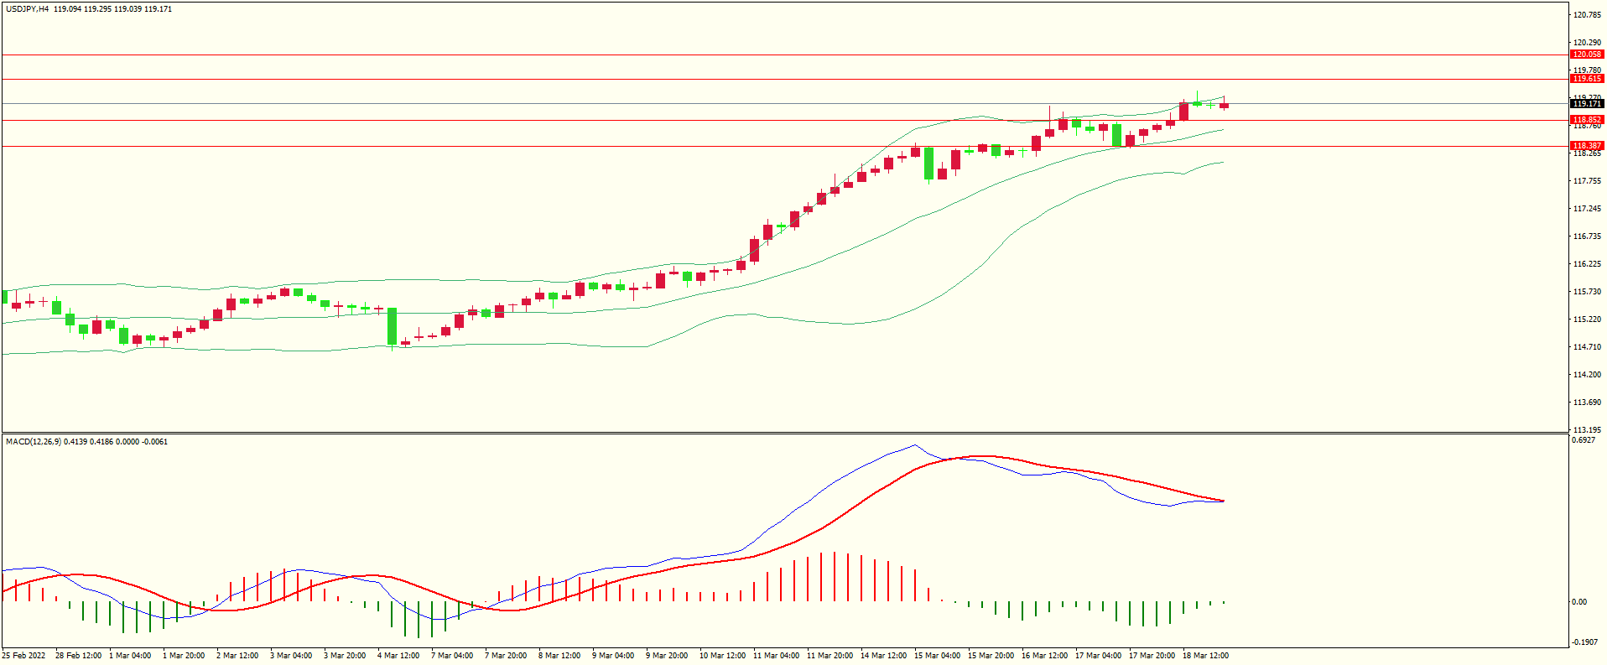Click the 10 Mar 12:00 time label
The image size is (1607, 665).
point(722,656)
